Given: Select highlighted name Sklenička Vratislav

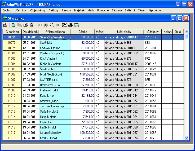Looking at the screenshot, I should click(x=55, y=37).
